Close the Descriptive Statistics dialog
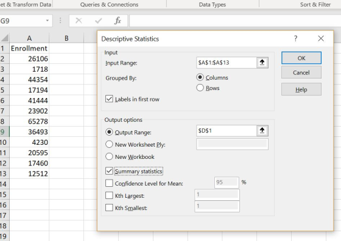Screen dimensions: 341x241 [x=321, y=38]
